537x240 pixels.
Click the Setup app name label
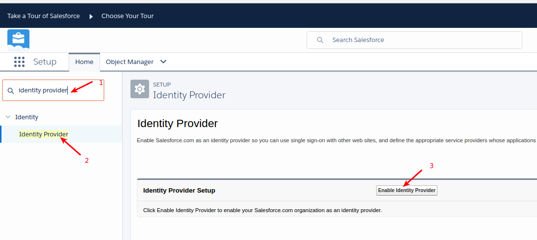(45, 62)
